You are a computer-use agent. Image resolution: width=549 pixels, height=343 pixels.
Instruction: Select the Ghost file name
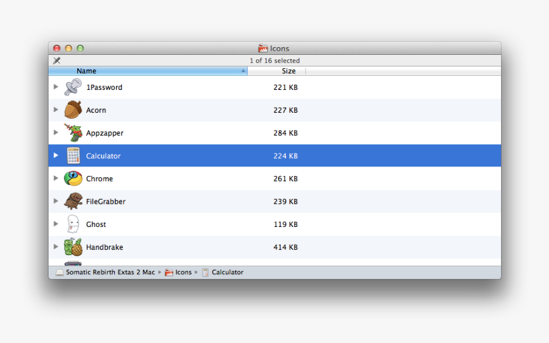click(x=96, y=224)
